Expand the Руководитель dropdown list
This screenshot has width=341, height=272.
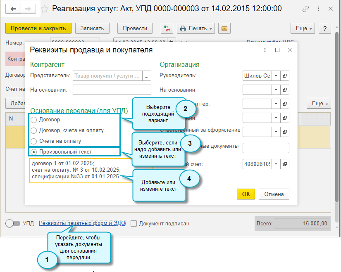pyautogui.click(x=276, y=76)
